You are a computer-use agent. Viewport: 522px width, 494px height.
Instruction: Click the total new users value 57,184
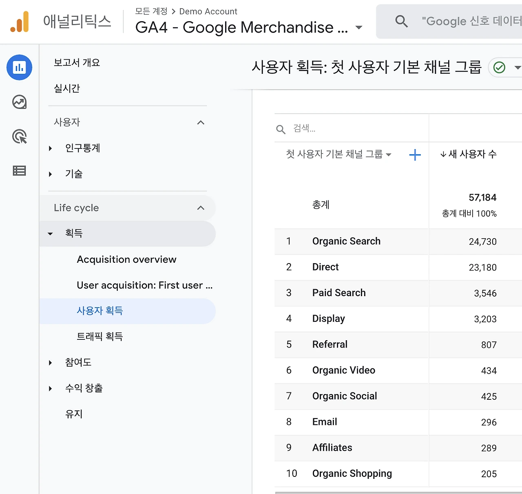click(x=482, y=197)
